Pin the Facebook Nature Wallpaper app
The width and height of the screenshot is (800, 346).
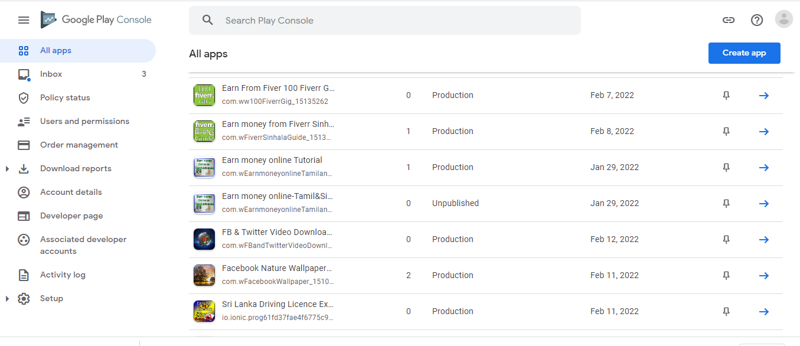(x=726, y=275)
